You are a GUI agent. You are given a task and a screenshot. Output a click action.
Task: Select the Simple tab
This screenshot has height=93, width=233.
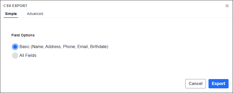coord(11,14)
